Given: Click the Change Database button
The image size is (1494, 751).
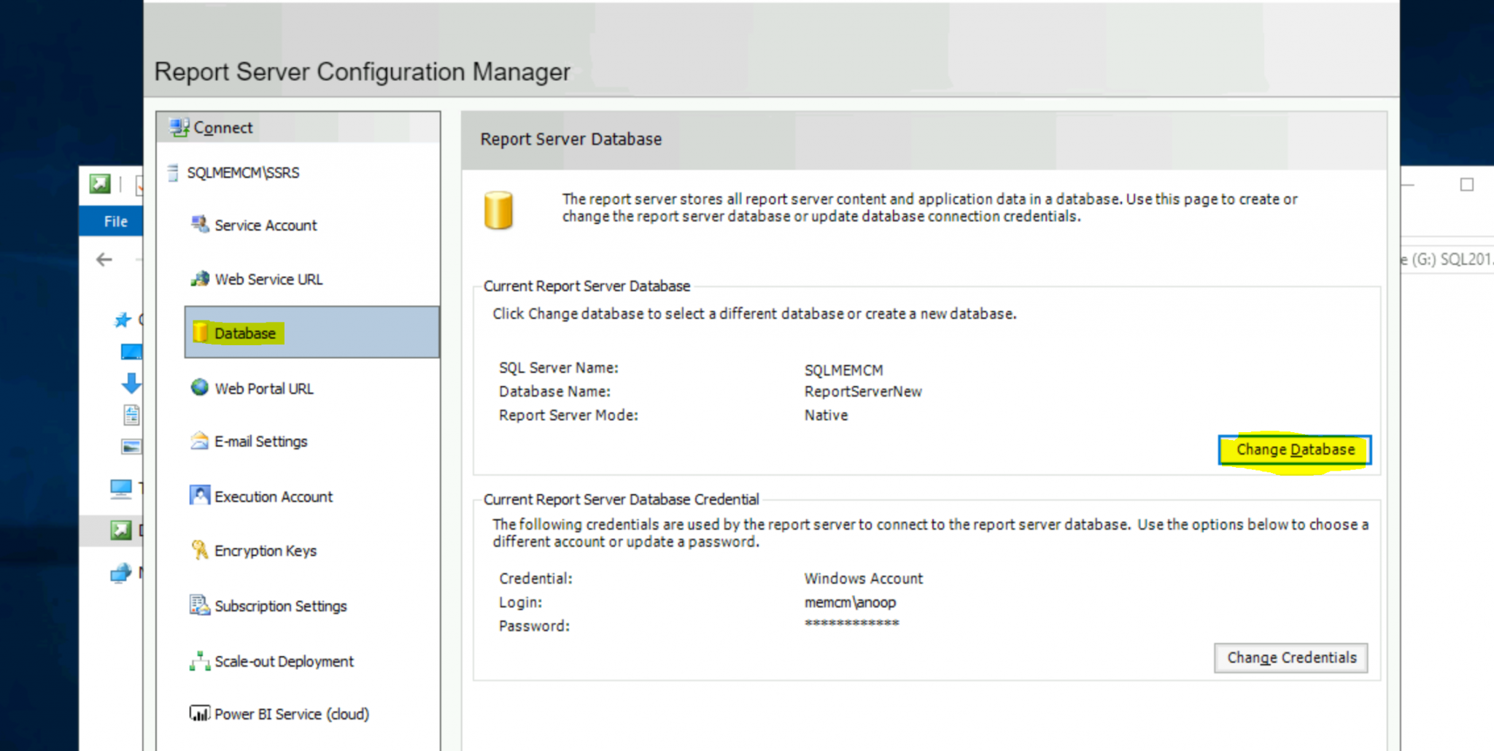Looking at the screenshot, I should (x=1294, y=450).
